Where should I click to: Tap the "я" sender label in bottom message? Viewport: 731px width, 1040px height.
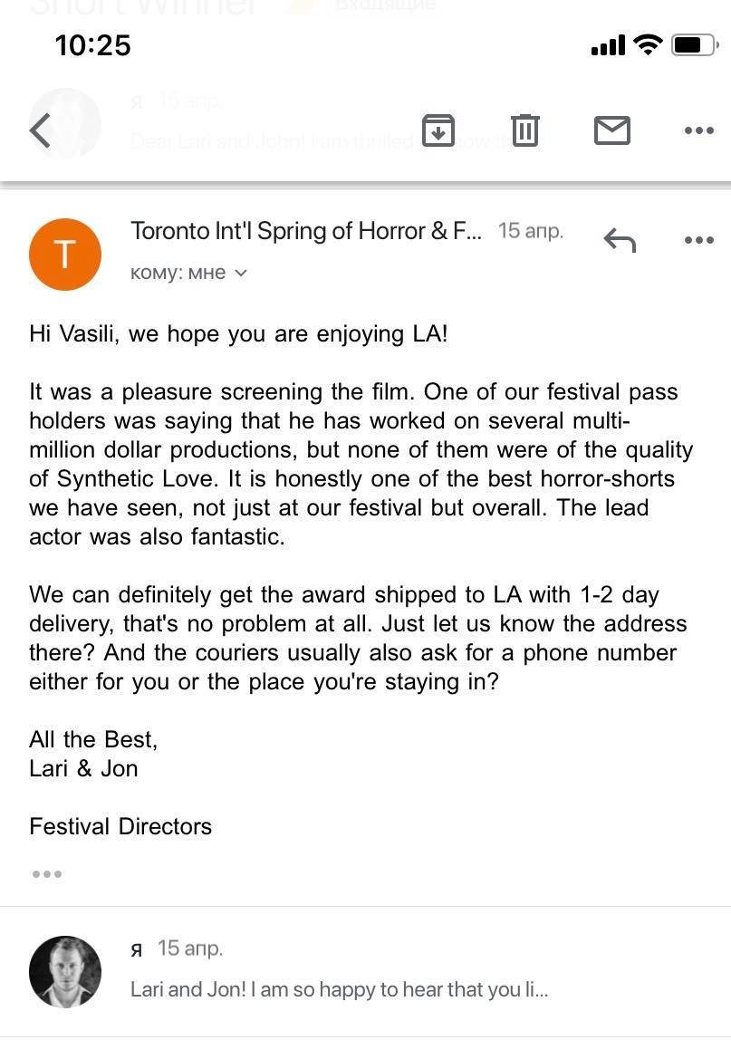coord(137,949)
